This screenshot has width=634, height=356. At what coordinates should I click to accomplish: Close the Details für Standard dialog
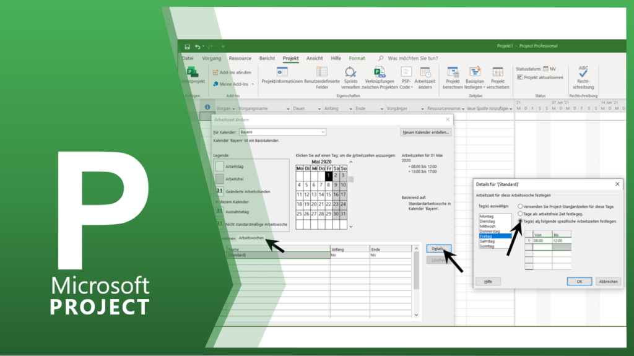coord(617,184)
